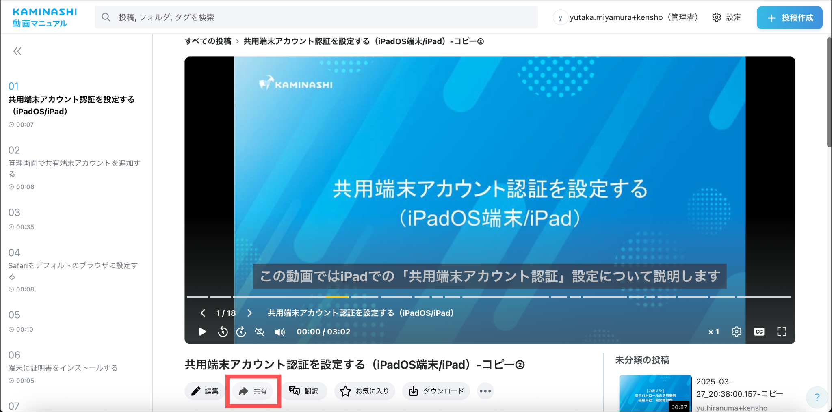Viewport: 832px width, 412px height.
Task: Open player settings gear icon
Action: tap(737, 332)
